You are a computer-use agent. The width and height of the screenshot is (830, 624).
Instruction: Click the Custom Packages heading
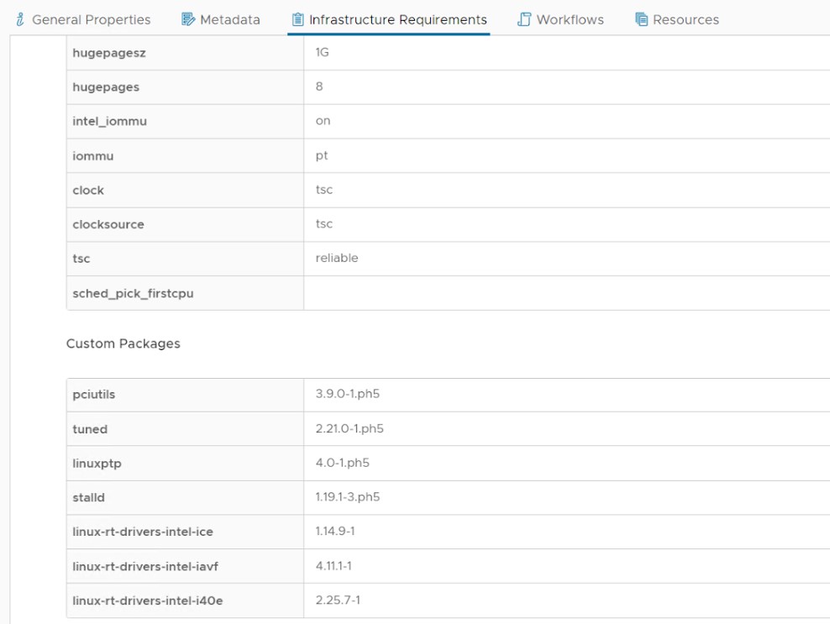[123, 343]
